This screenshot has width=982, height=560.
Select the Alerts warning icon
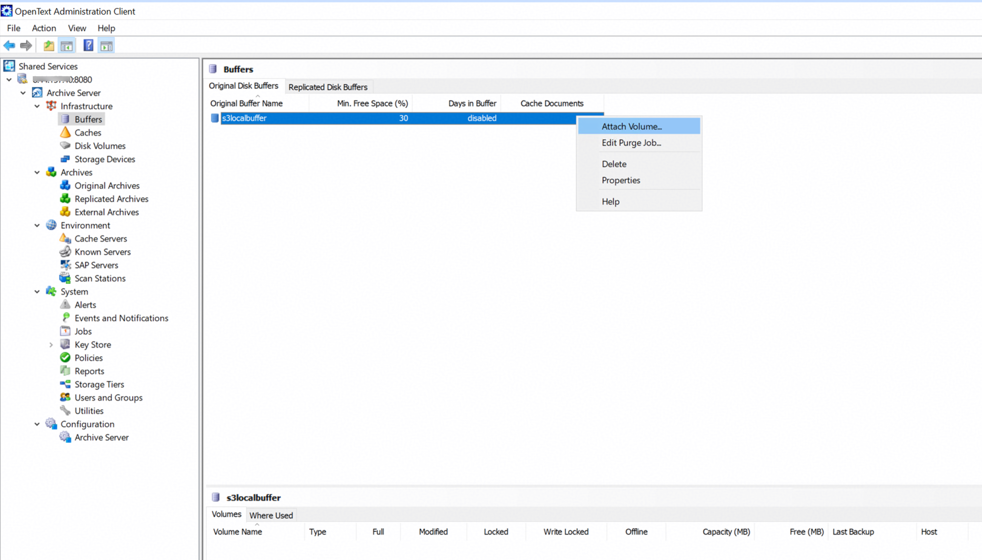point(65,305)
